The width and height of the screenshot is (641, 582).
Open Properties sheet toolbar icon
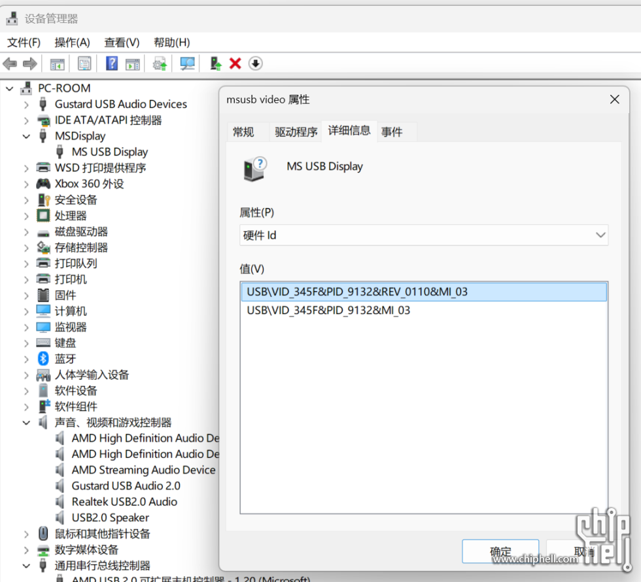pyautogui.click(x=84, y=64)
